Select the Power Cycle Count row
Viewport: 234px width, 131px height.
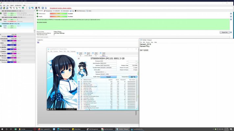[x=107, y=93]
